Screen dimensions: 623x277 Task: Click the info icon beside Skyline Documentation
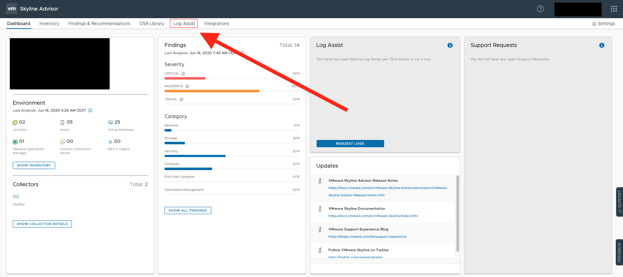[x=320, y=209]
